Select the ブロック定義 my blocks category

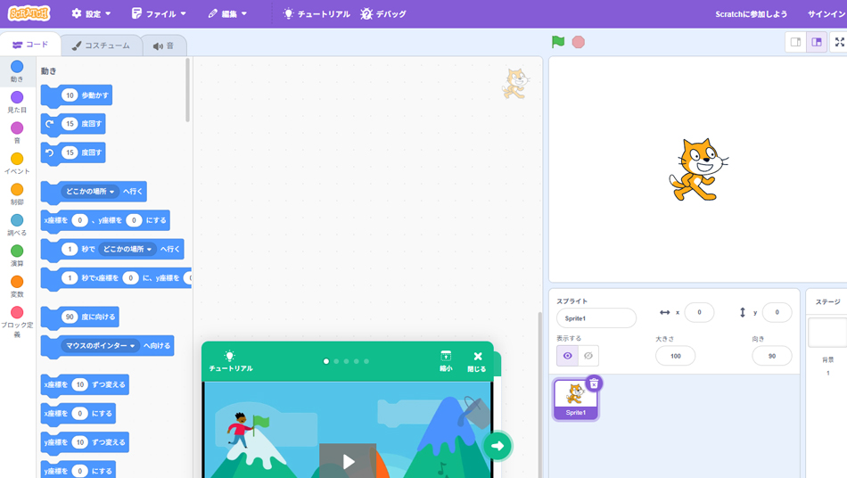17,321
